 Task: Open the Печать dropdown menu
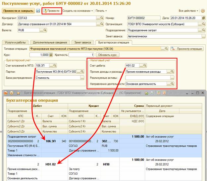101,11
